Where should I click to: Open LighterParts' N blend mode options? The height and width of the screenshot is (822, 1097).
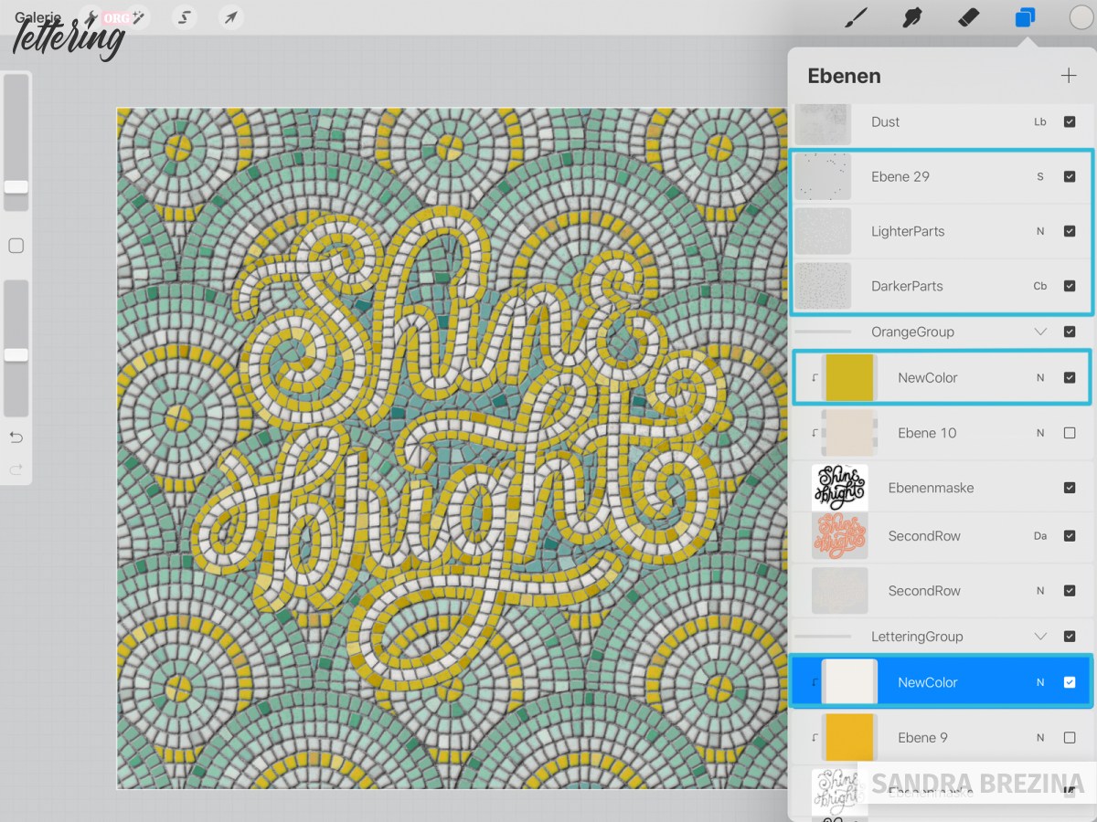pos(1040,231)
